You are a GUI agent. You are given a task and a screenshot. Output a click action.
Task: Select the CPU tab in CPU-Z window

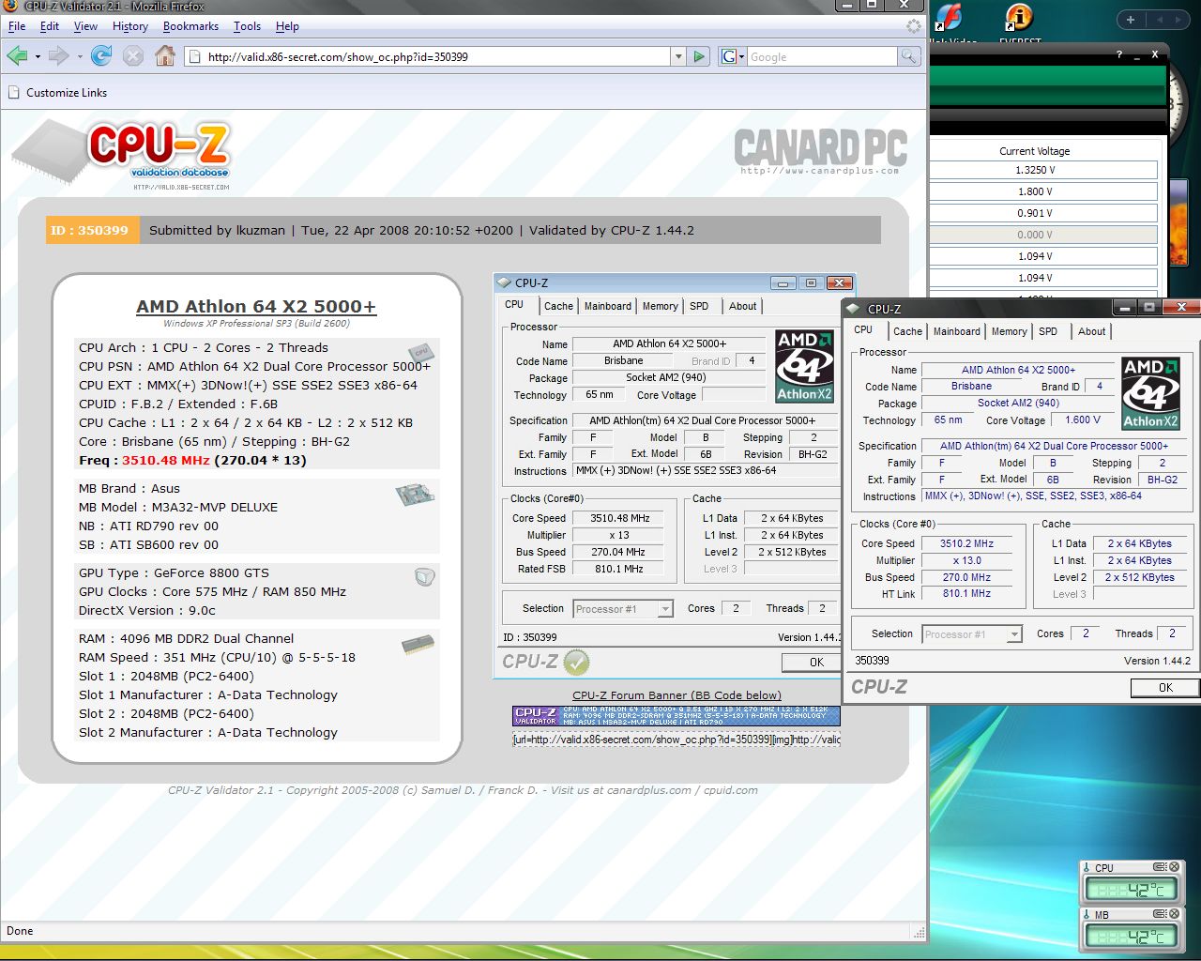click(863, 330)
